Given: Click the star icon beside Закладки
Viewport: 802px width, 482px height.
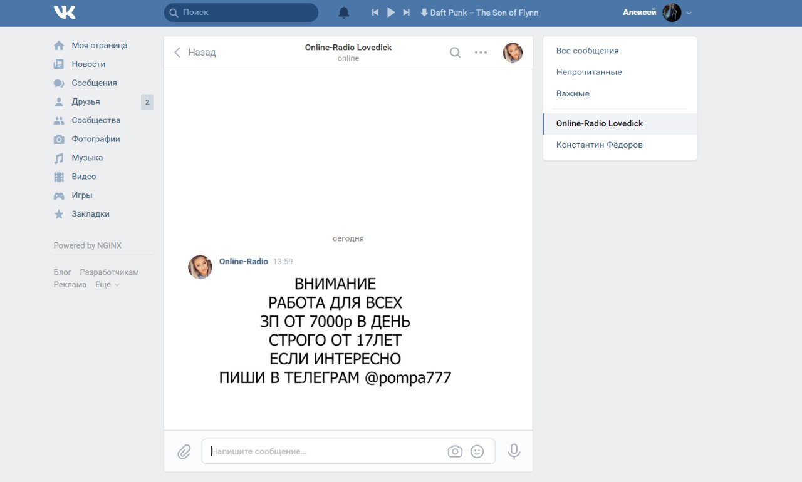Looking at the screenshot, I should (x=59, y=214).
